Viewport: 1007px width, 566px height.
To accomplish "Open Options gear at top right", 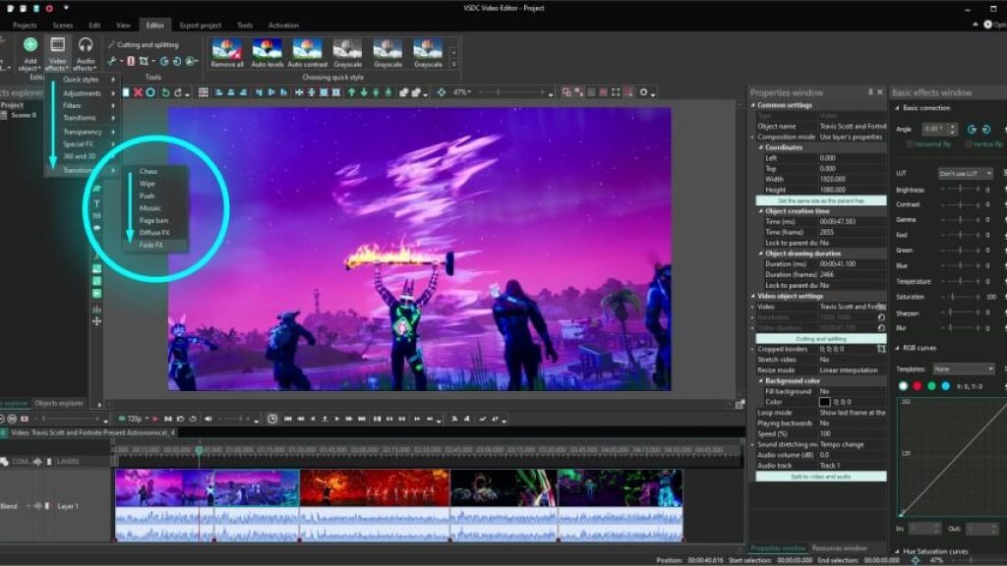I will [x=987, y=25].
